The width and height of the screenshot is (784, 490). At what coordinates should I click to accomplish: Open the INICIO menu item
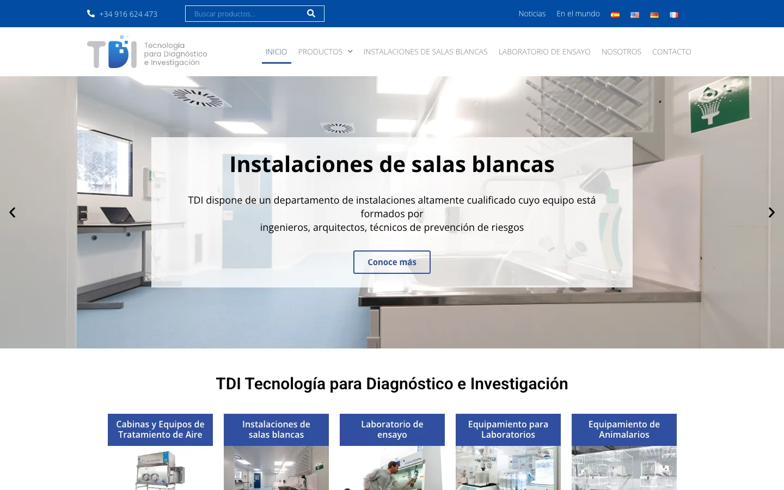tap(276, 52)
